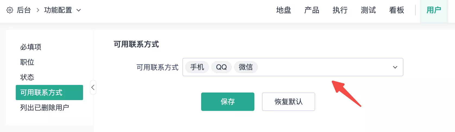Switch to the 看板 tab
This screenshot has height=132, width=455.
396,10
